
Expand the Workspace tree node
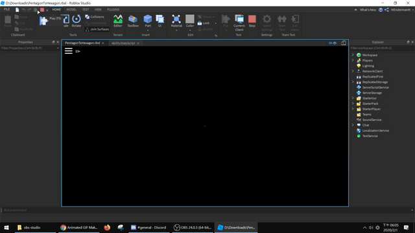(353, 55)
